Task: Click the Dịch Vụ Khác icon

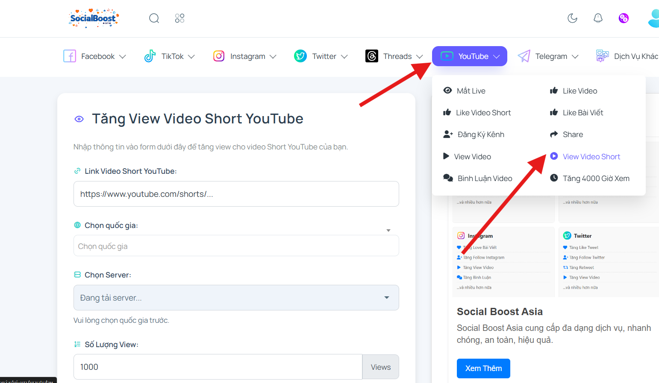Action: click(603, 56)
